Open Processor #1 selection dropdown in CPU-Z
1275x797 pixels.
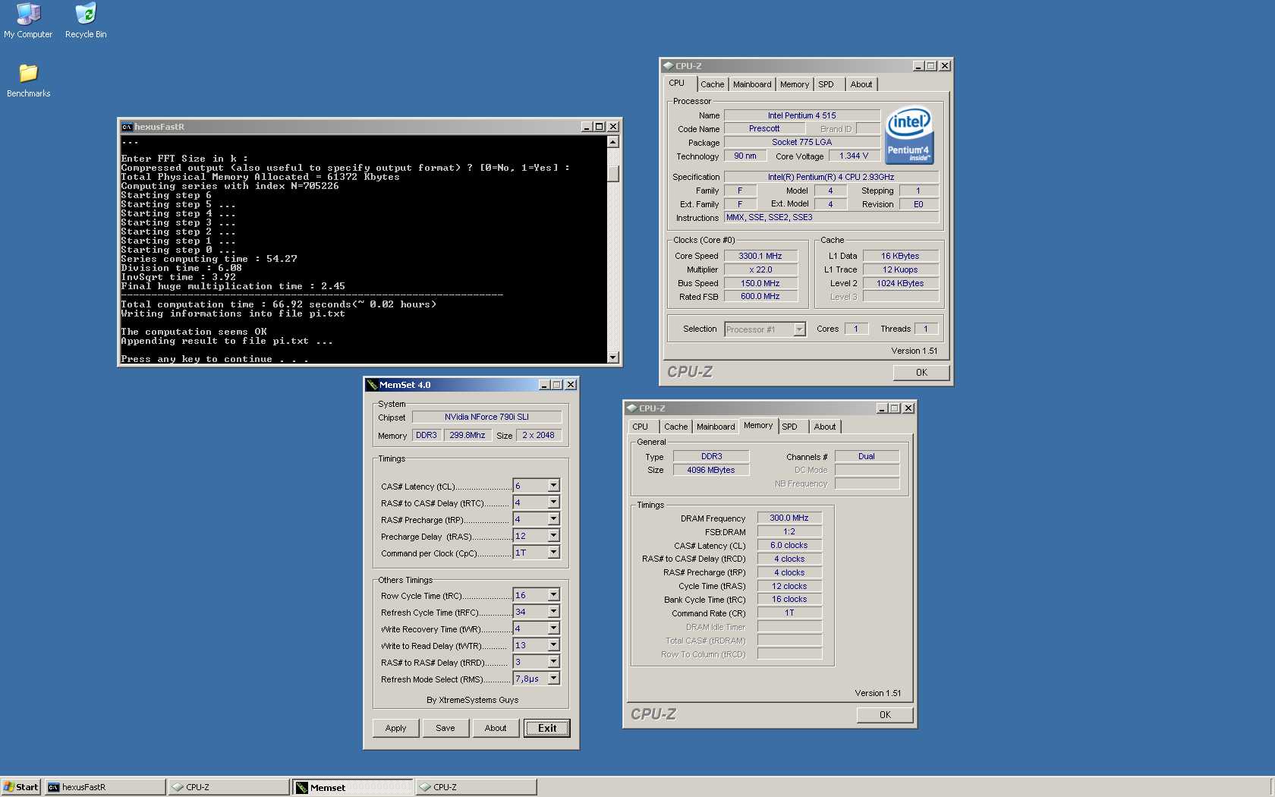pos(799,329)
